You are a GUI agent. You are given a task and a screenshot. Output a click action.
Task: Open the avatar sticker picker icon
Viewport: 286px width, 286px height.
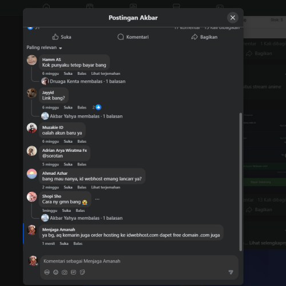47,272
